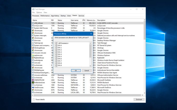
Task: Uncheck the CPU 5 checkbox
Action: [x=56, y=56]
